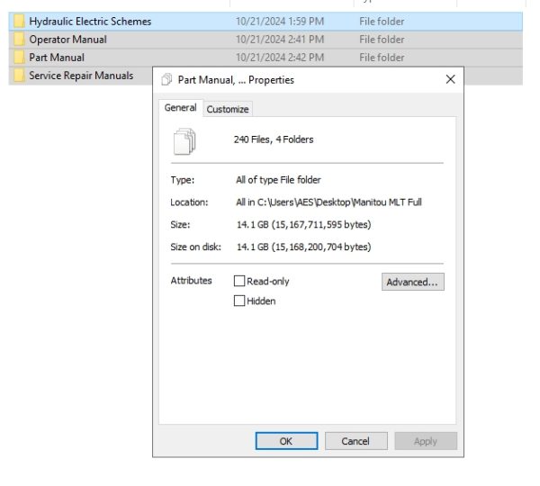Click the Location path value
This screenshot has width=540, height=486.
coord(328,202)
